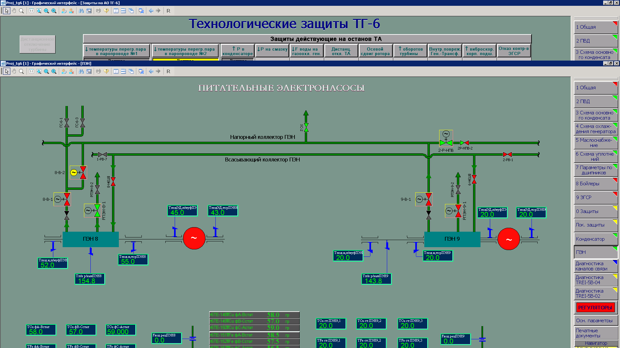Viewport: 620px width, 348px height.
Task: Open 'Диагностика TREI-5B-04' screen
Action: 596,280
